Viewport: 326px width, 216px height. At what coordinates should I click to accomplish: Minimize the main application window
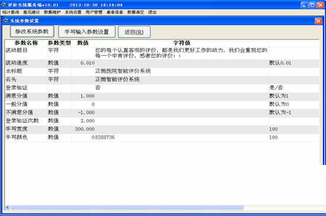[x=304, y=5]
